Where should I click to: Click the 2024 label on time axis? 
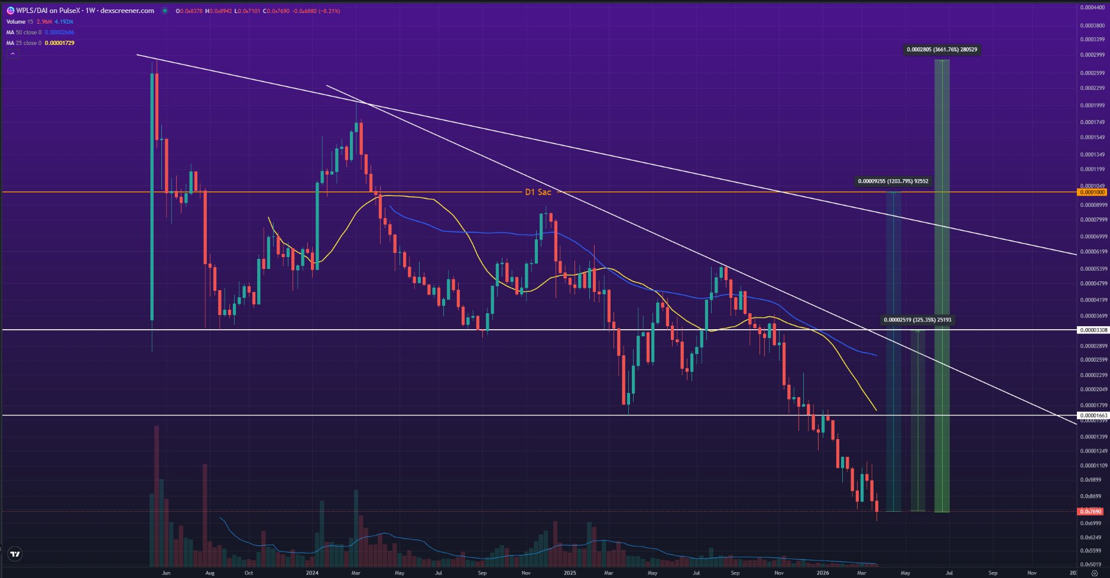pyautogui.click(x=312, y=573)
